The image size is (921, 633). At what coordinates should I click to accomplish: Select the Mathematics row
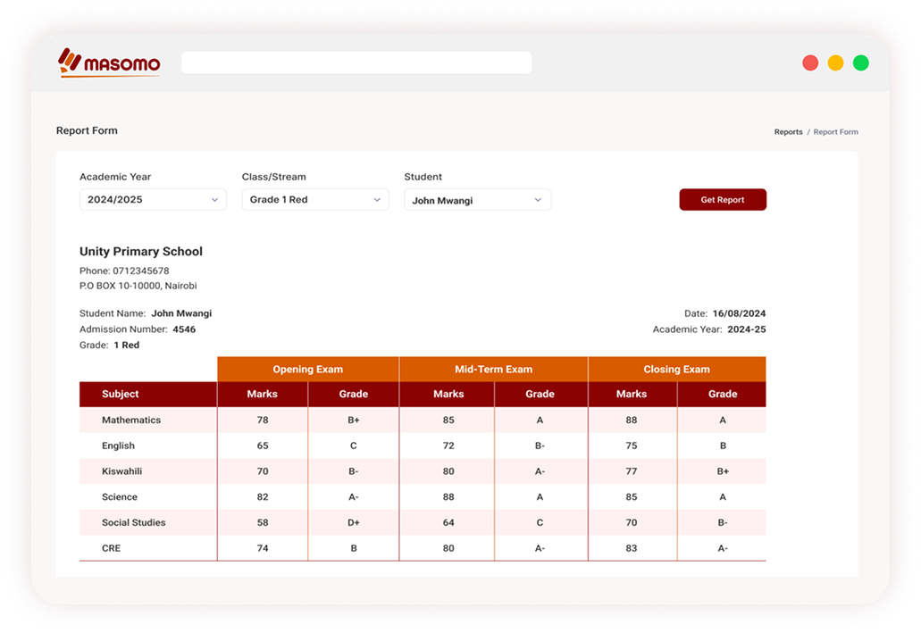pos(131,420)
